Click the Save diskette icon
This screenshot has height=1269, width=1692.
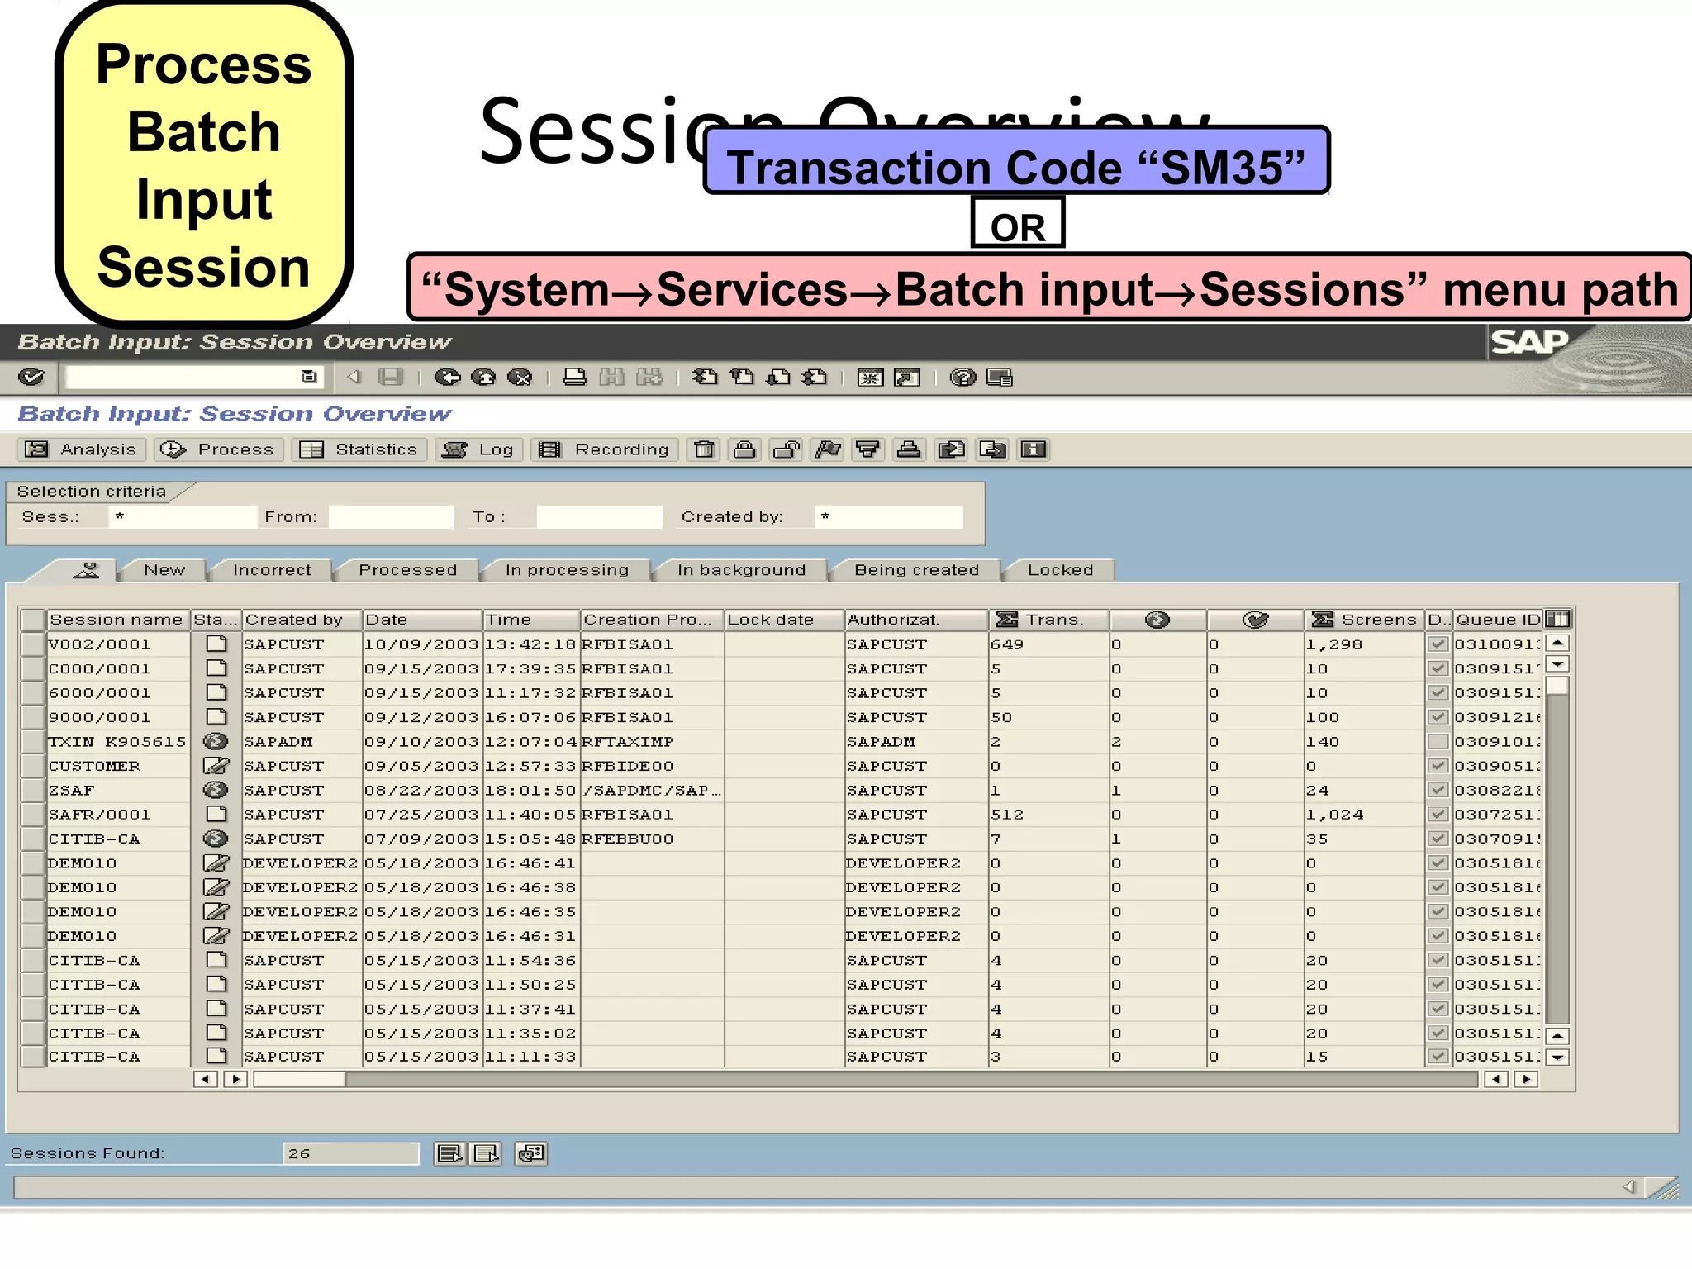click(x=391, y=378)
